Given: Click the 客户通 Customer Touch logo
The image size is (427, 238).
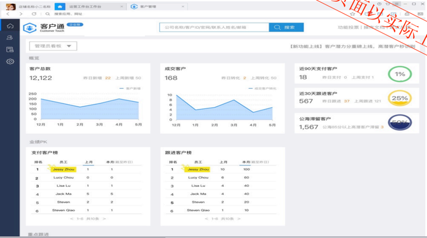Looking at the screenshot, I should point(44,27).
